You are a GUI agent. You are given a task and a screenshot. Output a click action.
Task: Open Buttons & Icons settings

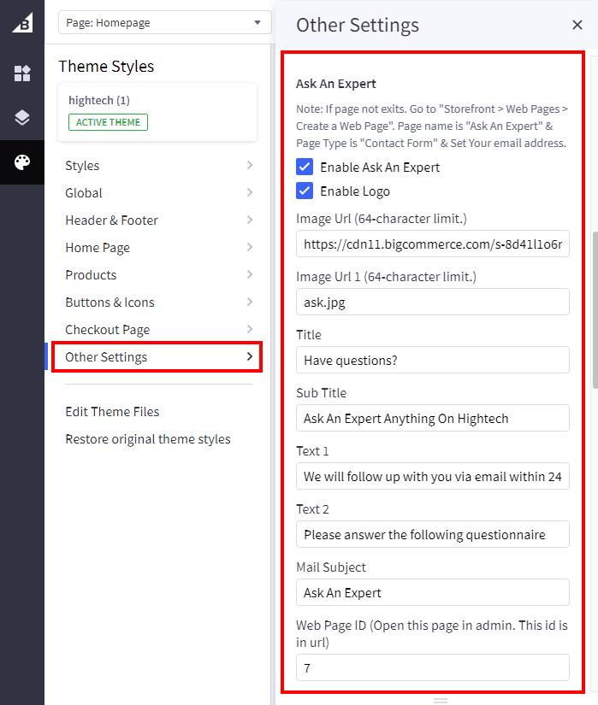coord(159,303)
